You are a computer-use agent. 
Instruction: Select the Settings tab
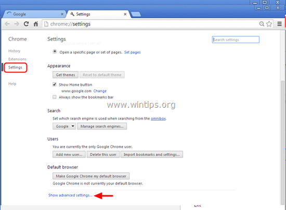click(x=98, y=14)
